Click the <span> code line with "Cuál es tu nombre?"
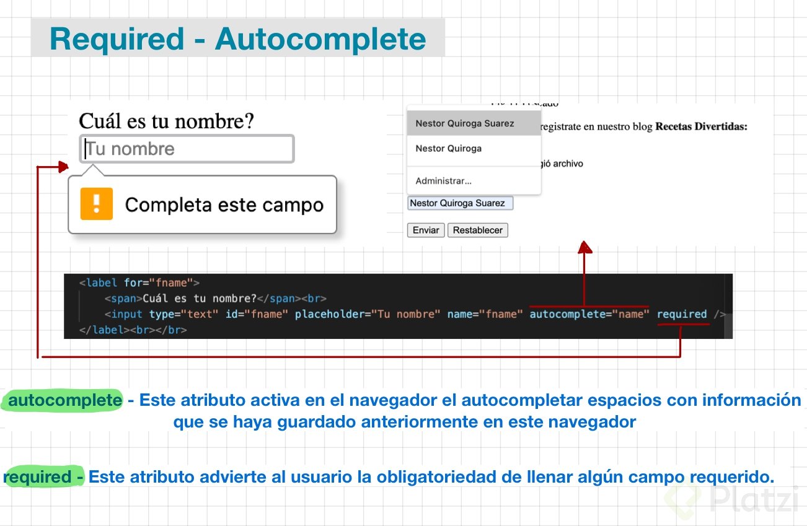 point(216,299)
